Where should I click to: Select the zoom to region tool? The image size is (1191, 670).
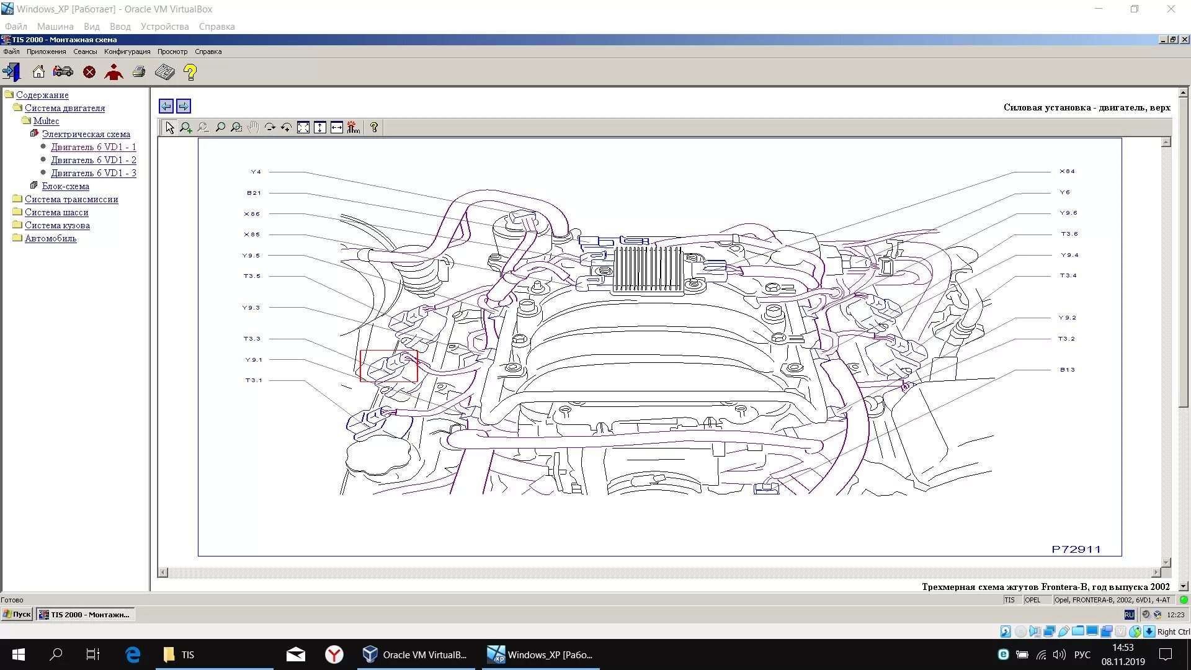click(x=236, y=127)
